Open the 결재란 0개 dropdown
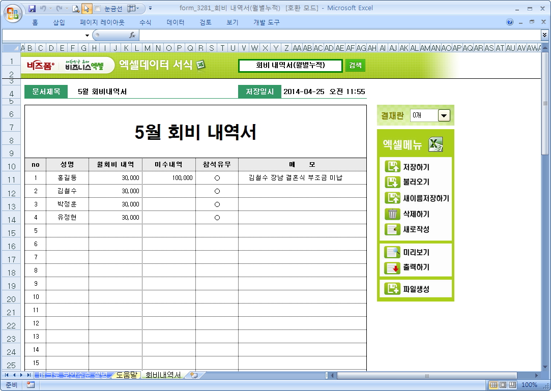The image size is (551, 391). 444,115
